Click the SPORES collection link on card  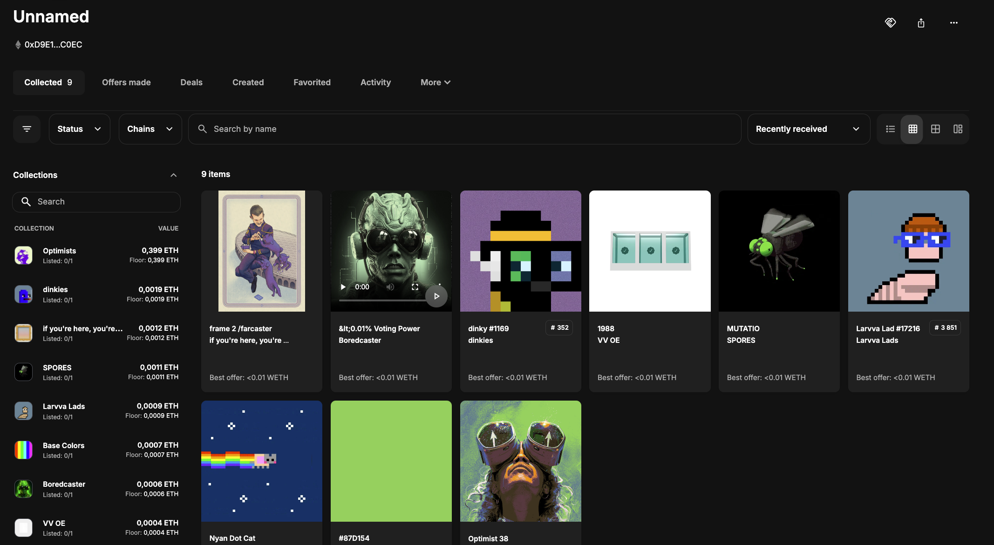coord(741,341)
